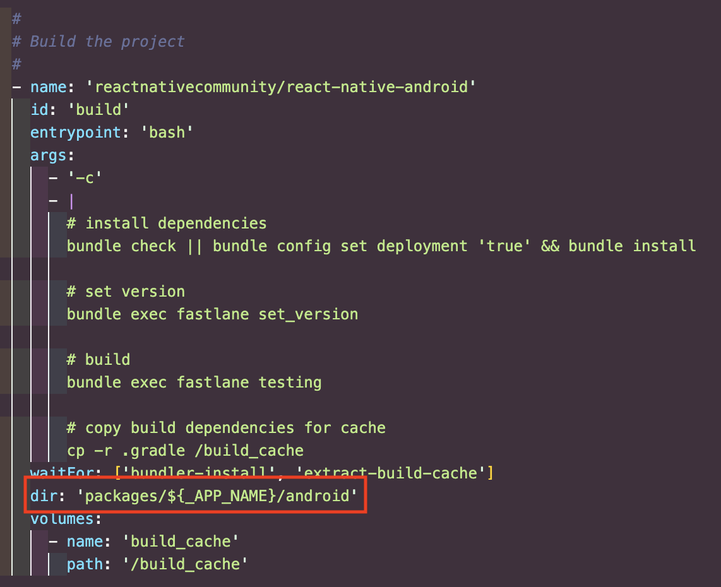This screenshot has height=587, width=721.
Task: Click the highlighted dir 'packages/${_APP_NAME}/android' value
Action: (x=218, y=495)
